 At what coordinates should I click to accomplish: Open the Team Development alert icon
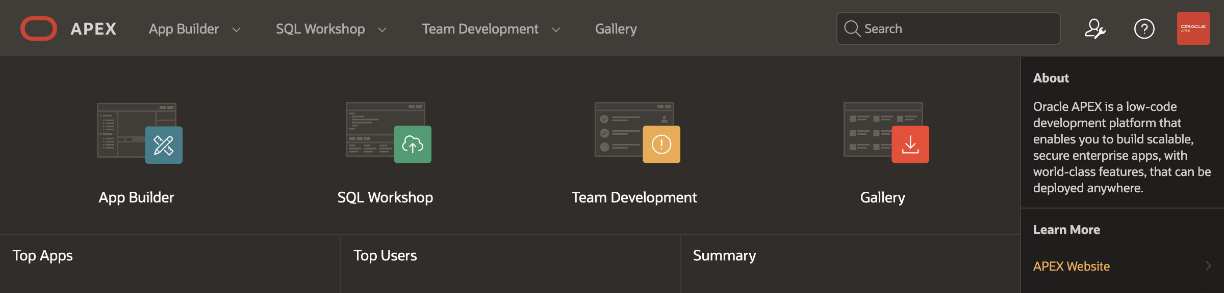click(x=661, y=145)
